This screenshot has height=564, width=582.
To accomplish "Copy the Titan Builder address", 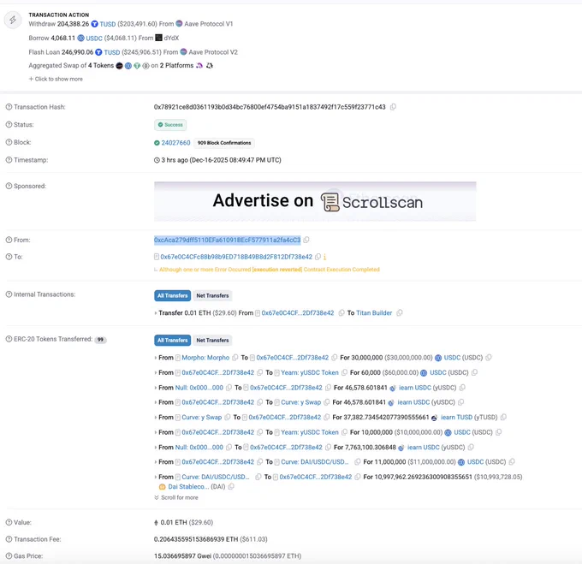I will point(400,312).
